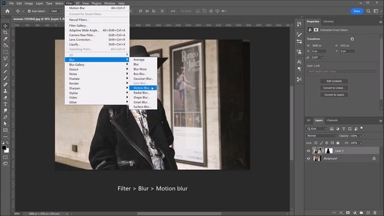Create new adjustment layer icon

pos(355,213)
